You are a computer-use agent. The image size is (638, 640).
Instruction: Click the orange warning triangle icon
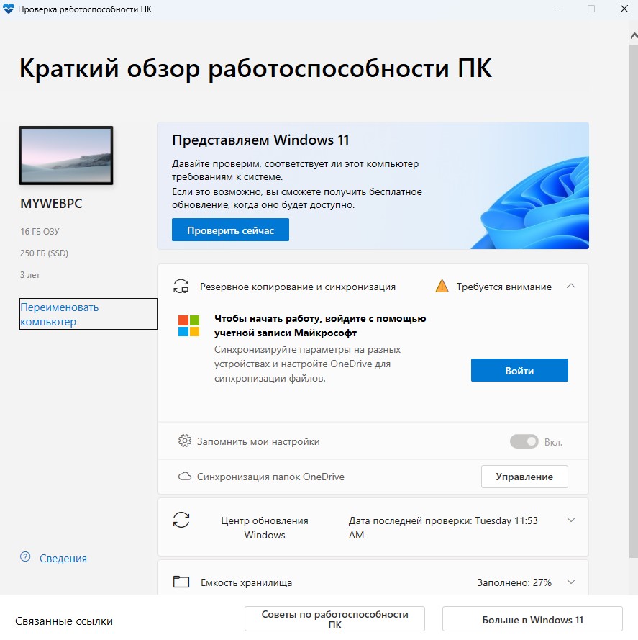(442, 286)
